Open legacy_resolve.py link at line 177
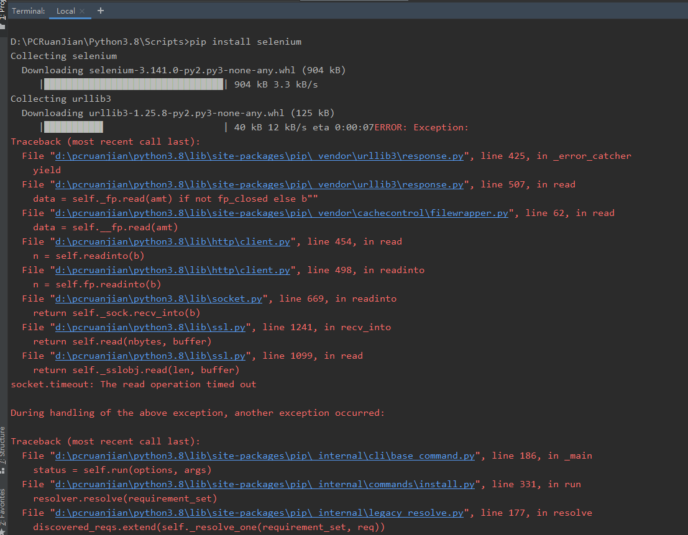688x535 pixels. click(x=259, y=513)
